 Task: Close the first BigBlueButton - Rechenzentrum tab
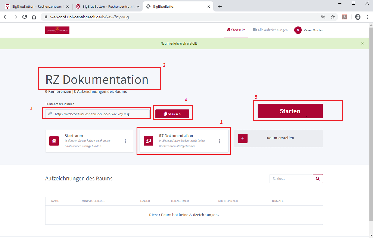[67, 7]
